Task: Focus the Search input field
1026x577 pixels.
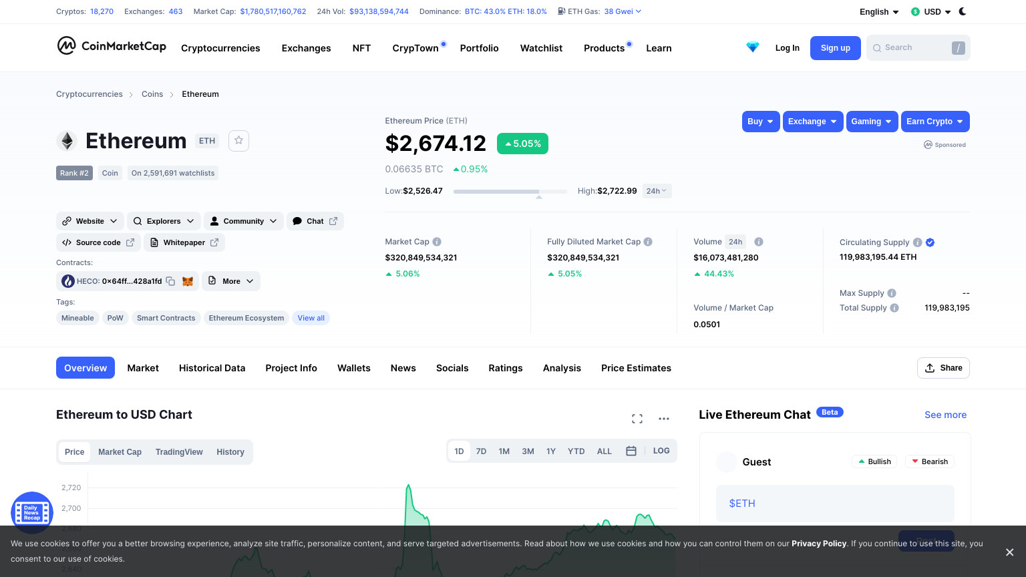Action: 918,48
